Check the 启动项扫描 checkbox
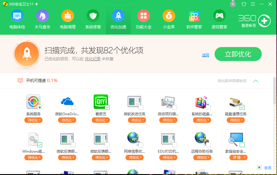 175,107
